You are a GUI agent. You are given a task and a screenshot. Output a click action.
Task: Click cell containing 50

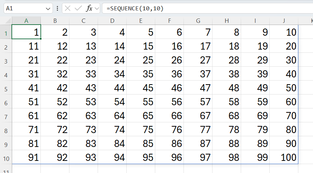click(284, 88)
